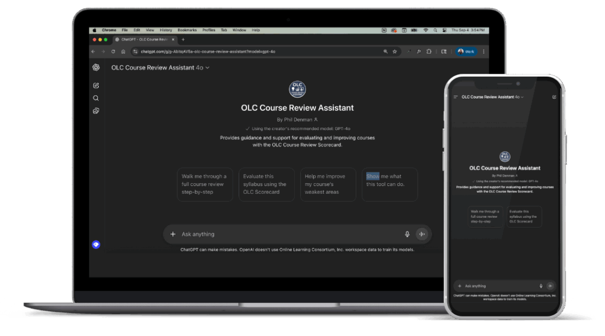This screenshot has height=336, width=605.
Task: Open the Profiles menu
Action: coord(209,30)
